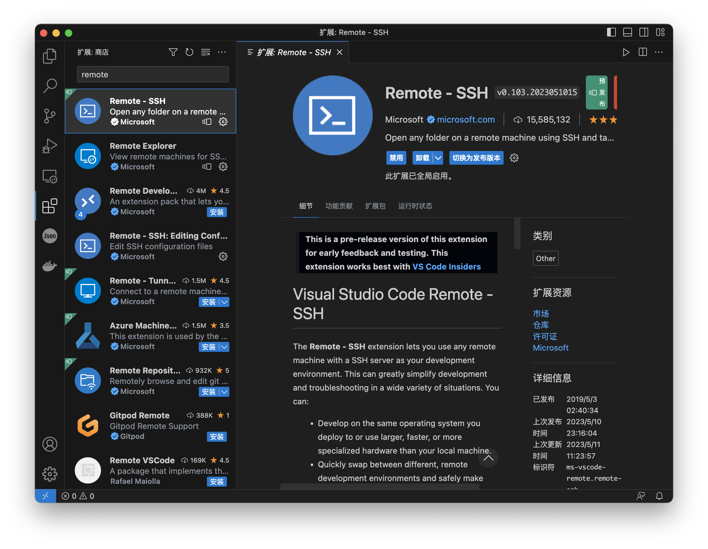Click sync-ignored icon on Remote Explorer row
The width and height of the screenshot is (708, 549).
[207, 167]
